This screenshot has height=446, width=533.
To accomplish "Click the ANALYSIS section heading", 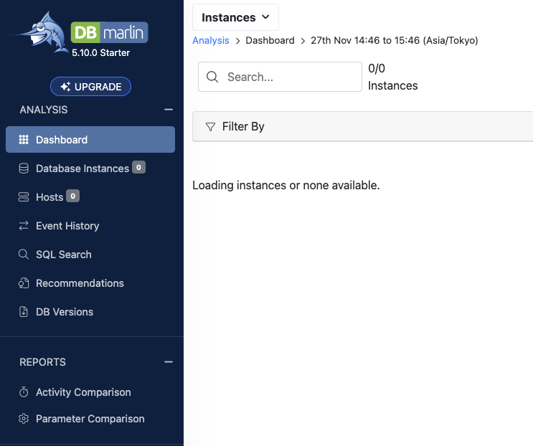I will [44, 110].
